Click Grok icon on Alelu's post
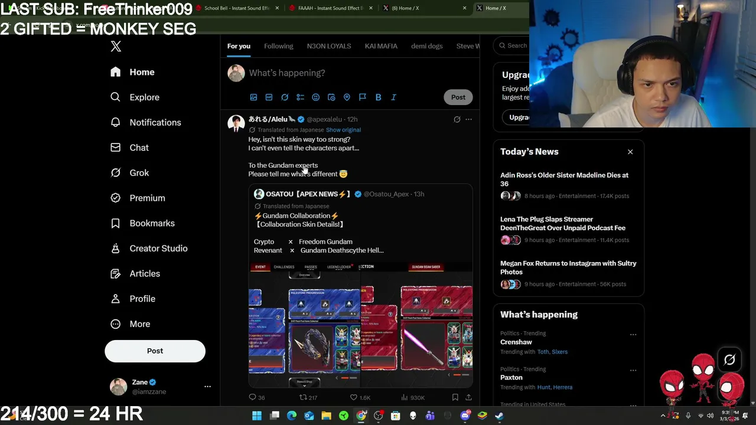Image resolution: width=756 pixels, height=425 pixels. pos(457,120)
